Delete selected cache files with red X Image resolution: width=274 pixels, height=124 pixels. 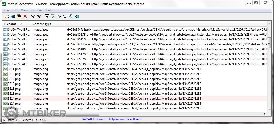coord(25,17)
